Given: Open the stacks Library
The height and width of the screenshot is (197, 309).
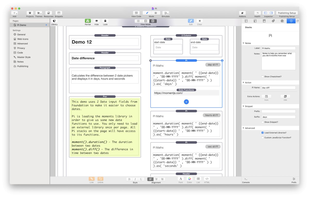Looking at the screenshot, I should tap(54, 21).
